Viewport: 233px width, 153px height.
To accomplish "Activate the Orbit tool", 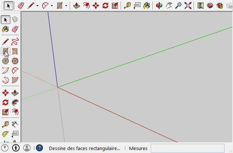I will point(159,6).
